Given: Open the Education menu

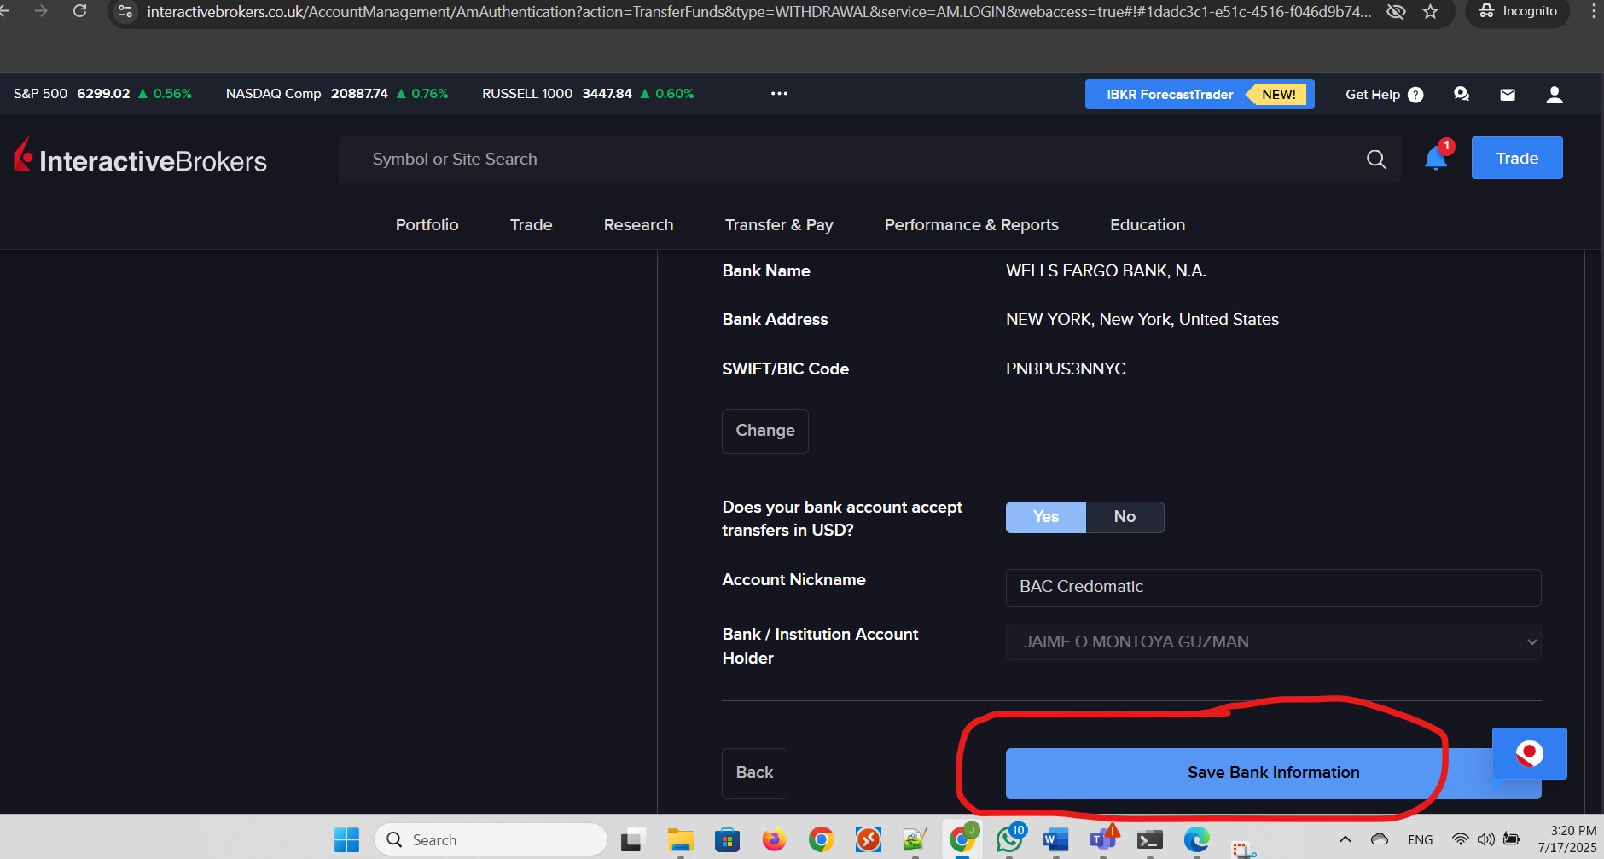Looking at the screenshot, I should coord(1148,225).
